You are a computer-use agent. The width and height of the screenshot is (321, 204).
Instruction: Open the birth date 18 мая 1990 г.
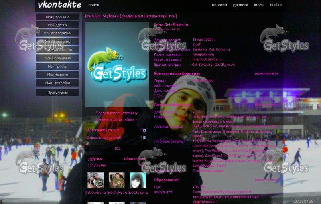204,40
